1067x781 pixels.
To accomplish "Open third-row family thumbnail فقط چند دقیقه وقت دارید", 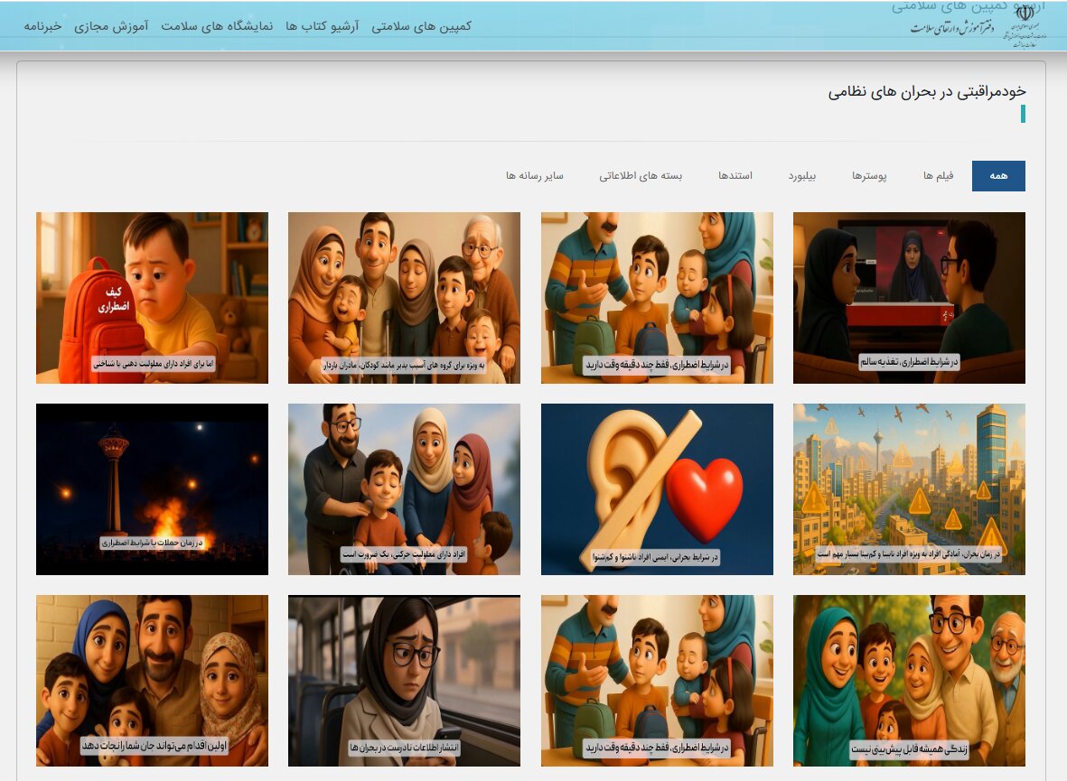I will pyautogui.click(x=657, y=680).
